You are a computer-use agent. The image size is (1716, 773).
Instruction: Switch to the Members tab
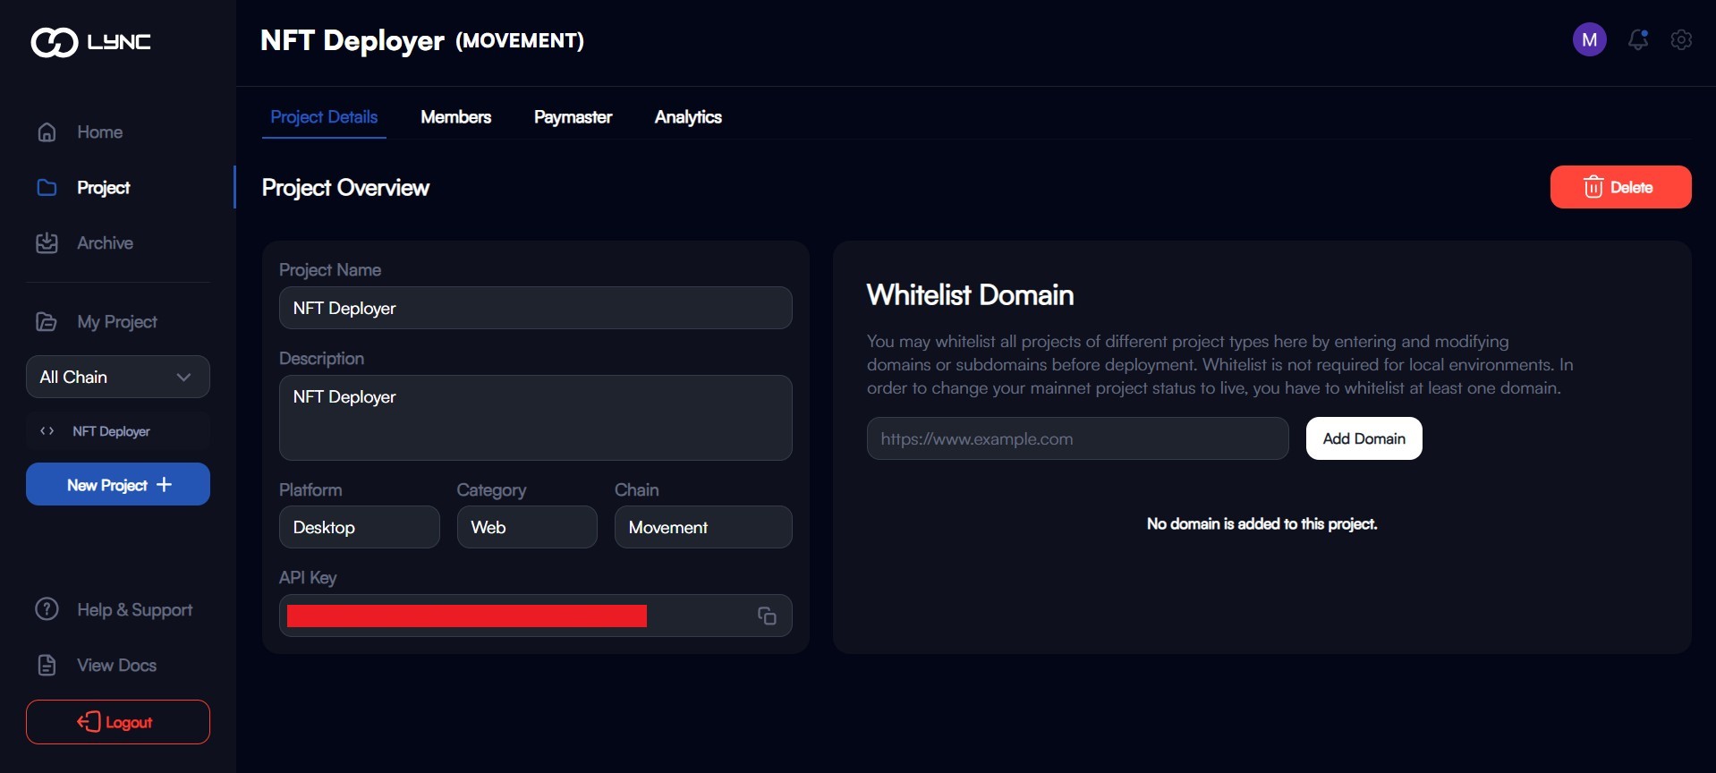click(x=456, y=117)
